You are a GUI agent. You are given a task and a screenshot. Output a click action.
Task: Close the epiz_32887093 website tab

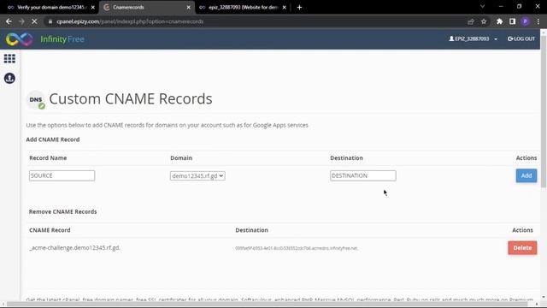tap(285, 8)
